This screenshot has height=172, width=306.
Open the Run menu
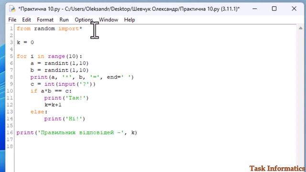[64, 20]
